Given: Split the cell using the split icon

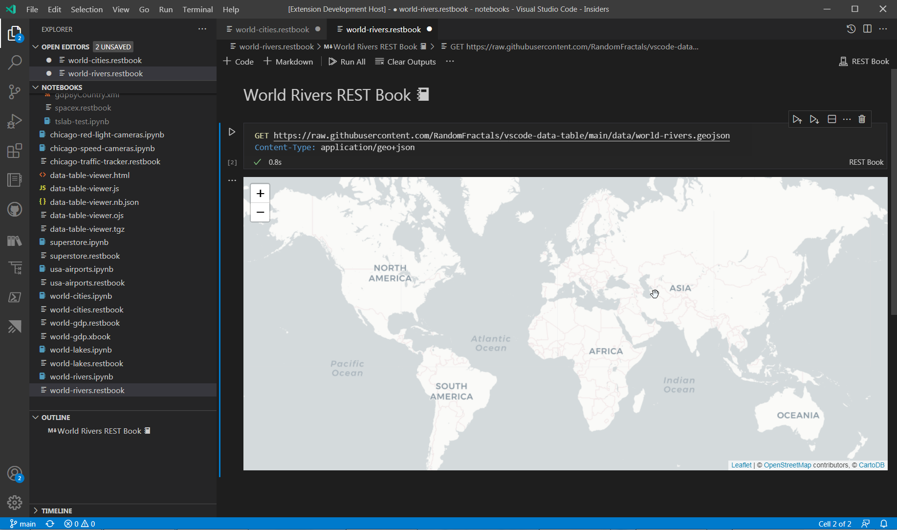Looking at the screenshot, I should pos(831,119).
